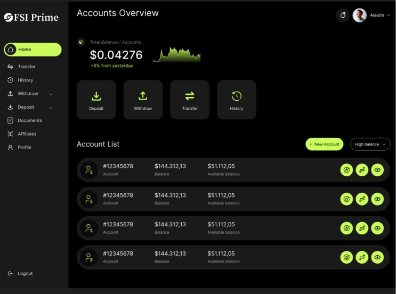Click the Transfer quick action tile
The height and width of the screenshot is (294, 396).
coord(190,100)
